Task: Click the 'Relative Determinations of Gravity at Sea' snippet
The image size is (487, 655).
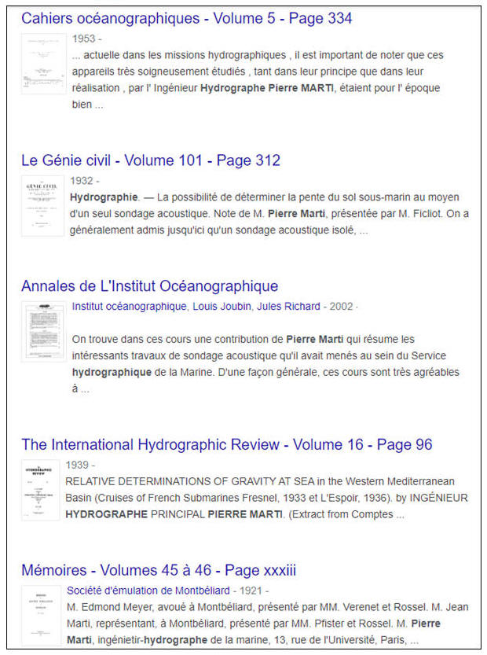Action: click(x=265, y=498)
